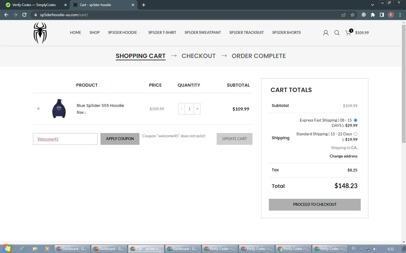Open Blue Sp5der 555 Hoodie product link
Screen dimensions: 406x253
(x=100, y=105)
